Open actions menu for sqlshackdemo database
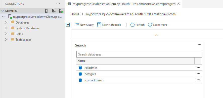The height and width of the screenshot is (98, 223). click(198, 80)
